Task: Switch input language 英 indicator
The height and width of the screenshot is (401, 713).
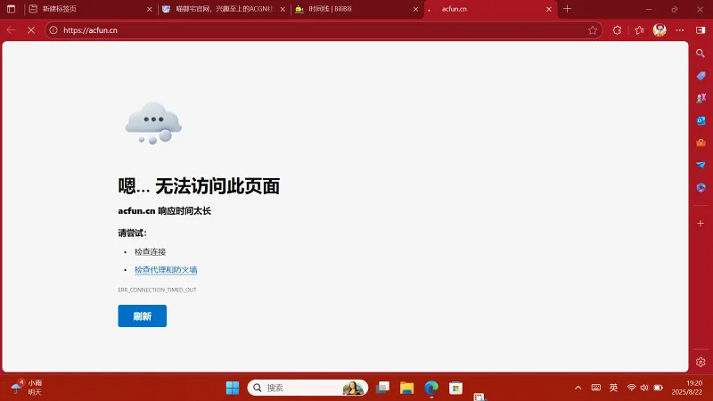Action: point(613,388)
